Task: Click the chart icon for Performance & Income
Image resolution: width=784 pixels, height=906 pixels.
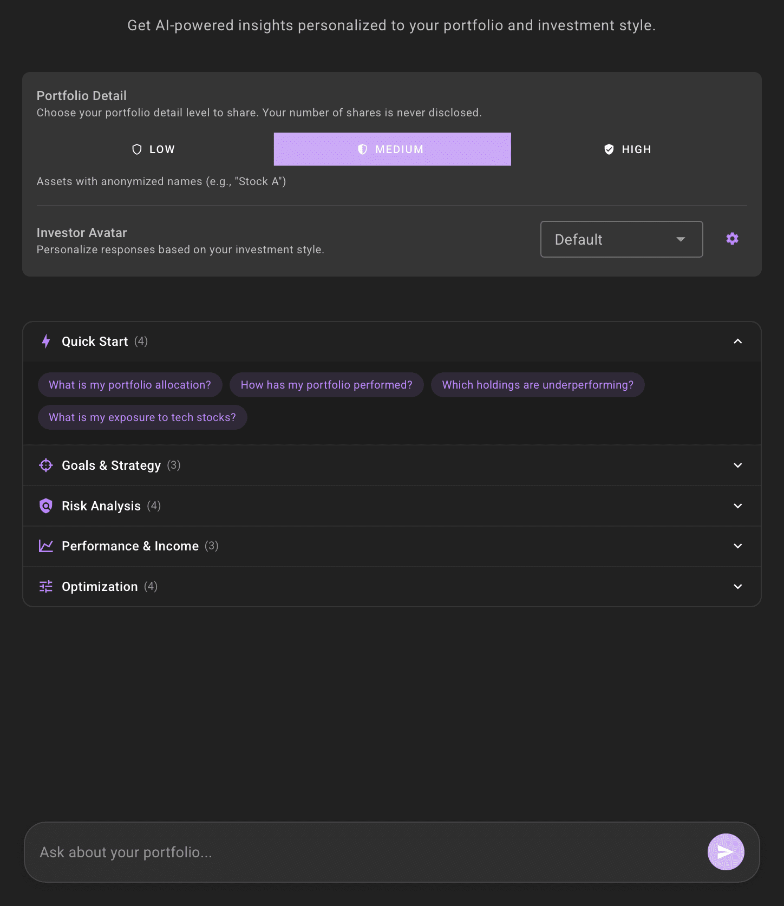Action: 45,546
